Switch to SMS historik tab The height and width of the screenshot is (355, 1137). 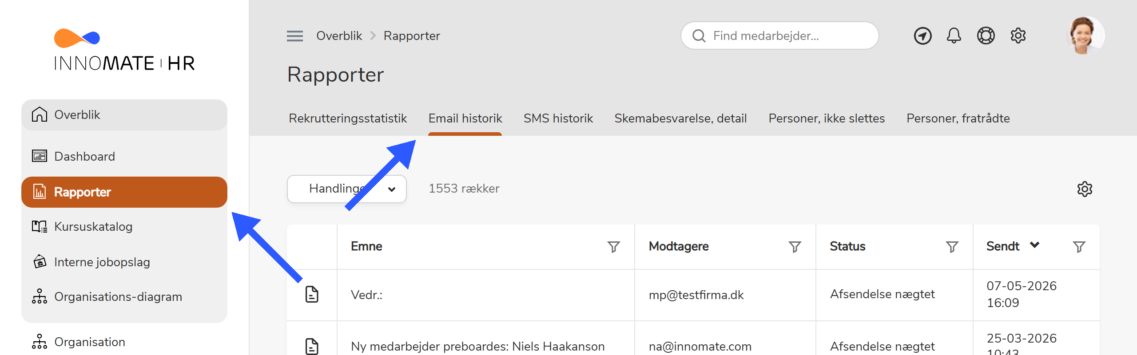coord(558,118)
